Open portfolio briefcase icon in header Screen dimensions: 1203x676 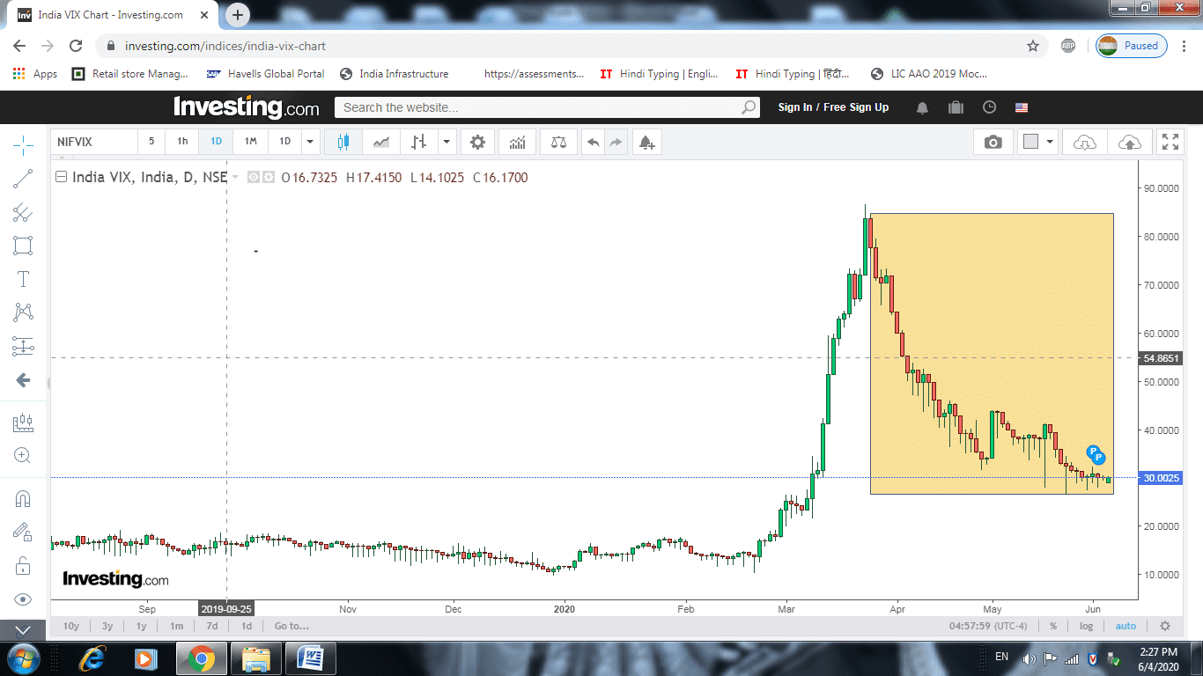956,107
